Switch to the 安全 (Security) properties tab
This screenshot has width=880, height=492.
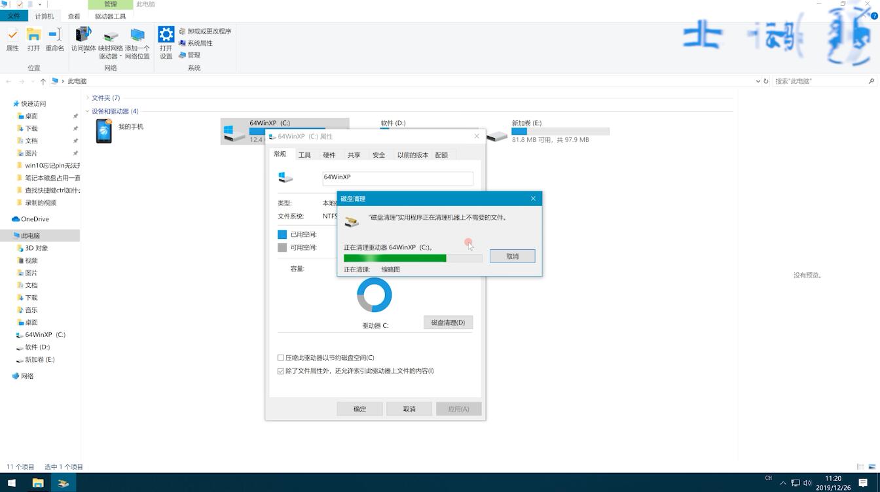coord(379,155)
